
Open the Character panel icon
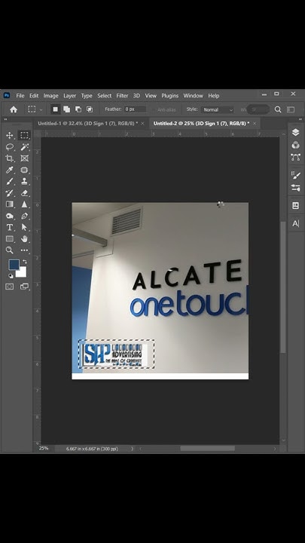click(296, 223)
